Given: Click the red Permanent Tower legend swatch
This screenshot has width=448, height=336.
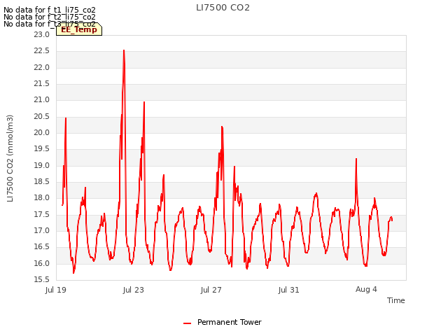Looking at the screenshot, I should 187,323.
